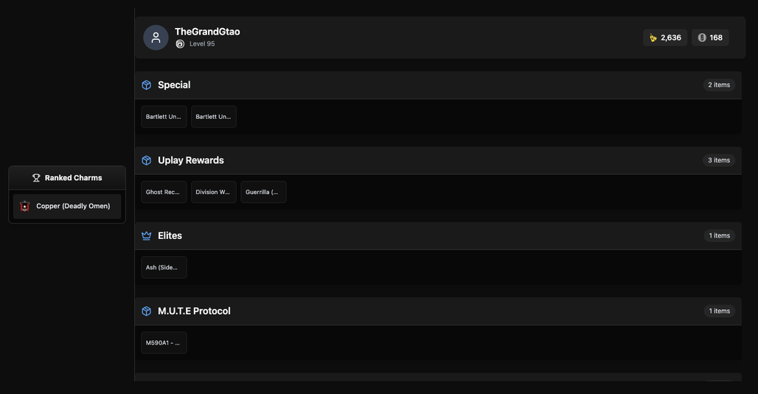Click the Copper Deadly Omen charm icon
The width and height of the screenshot is (758, 394).
(24, 207)
